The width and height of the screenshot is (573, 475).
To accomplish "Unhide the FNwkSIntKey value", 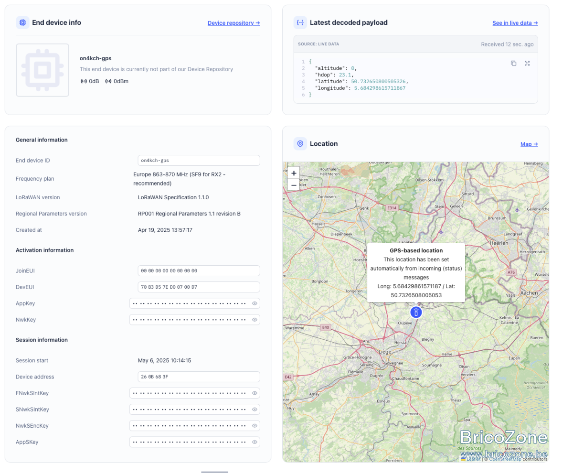I will tap(255, 393).
